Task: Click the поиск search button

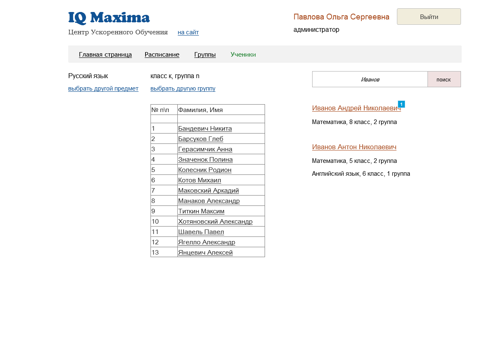Action: (444, 79)
